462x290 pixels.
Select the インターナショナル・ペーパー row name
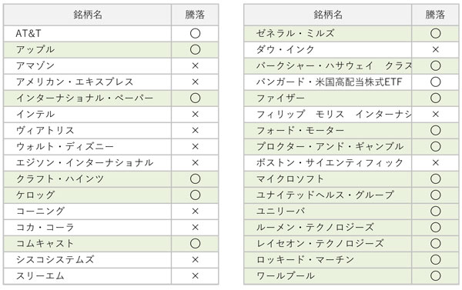[85, 98]
